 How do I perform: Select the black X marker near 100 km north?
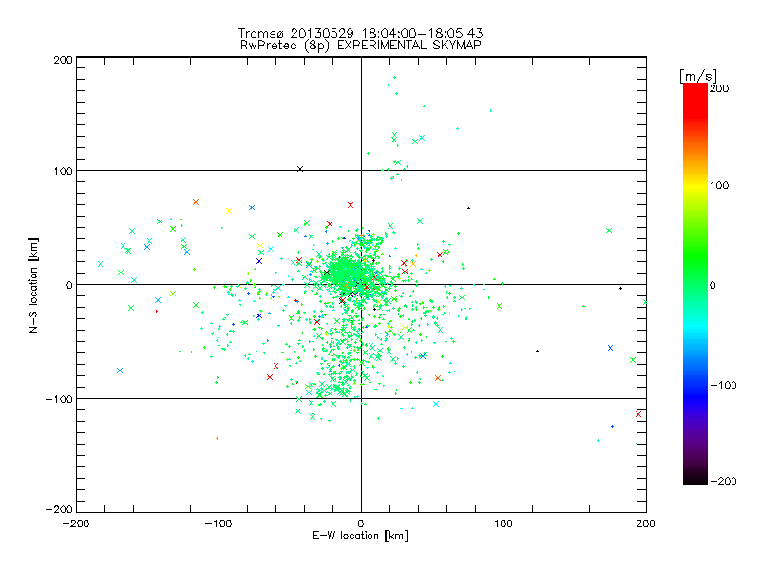point(300,169)
